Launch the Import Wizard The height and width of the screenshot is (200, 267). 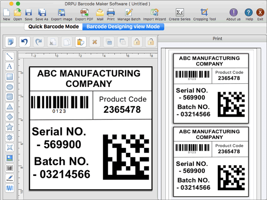[155, 14]
